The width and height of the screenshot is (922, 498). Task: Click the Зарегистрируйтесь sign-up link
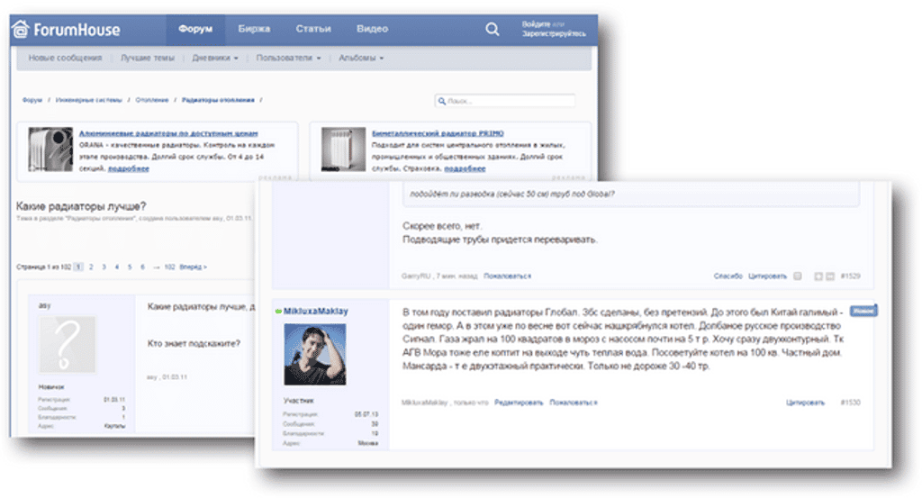coord(554,34)
